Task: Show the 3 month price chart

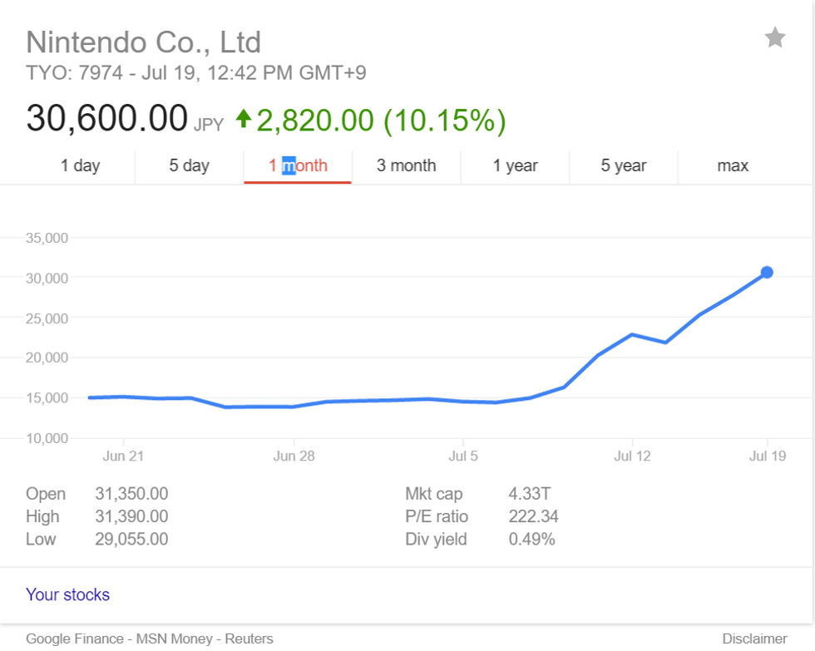Action: [x=406, y=165]
